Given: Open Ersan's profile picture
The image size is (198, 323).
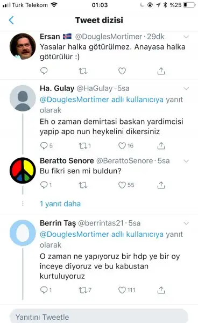Looking at the screenshot, I should [x=23, y=46].
